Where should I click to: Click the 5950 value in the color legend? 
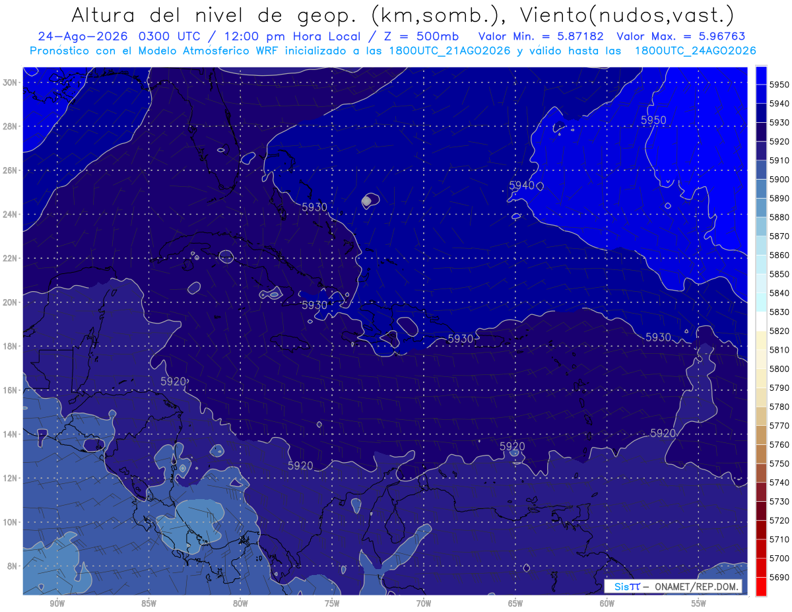click(x=779, y=85)
